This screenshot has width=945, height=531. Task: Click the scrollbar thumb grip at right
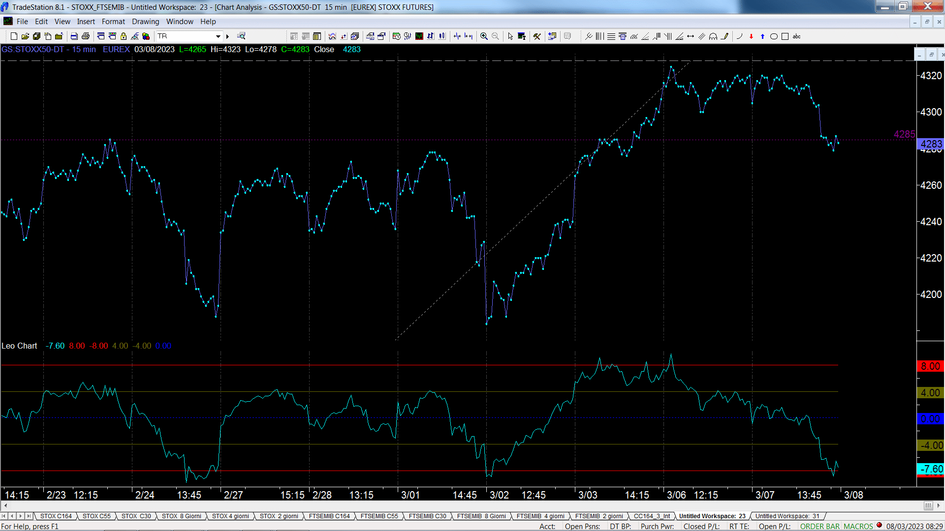point(928,505)
